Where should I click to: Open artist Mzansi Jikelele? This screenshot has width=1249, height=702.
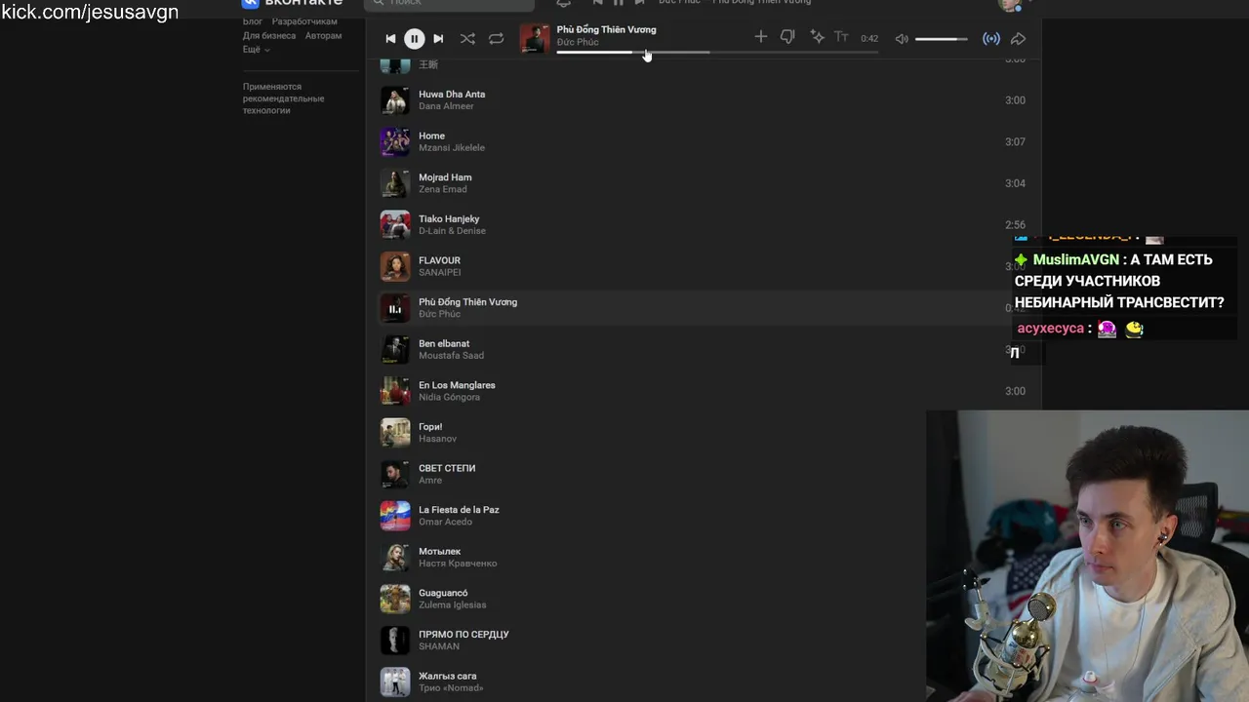tap(452, 148)
